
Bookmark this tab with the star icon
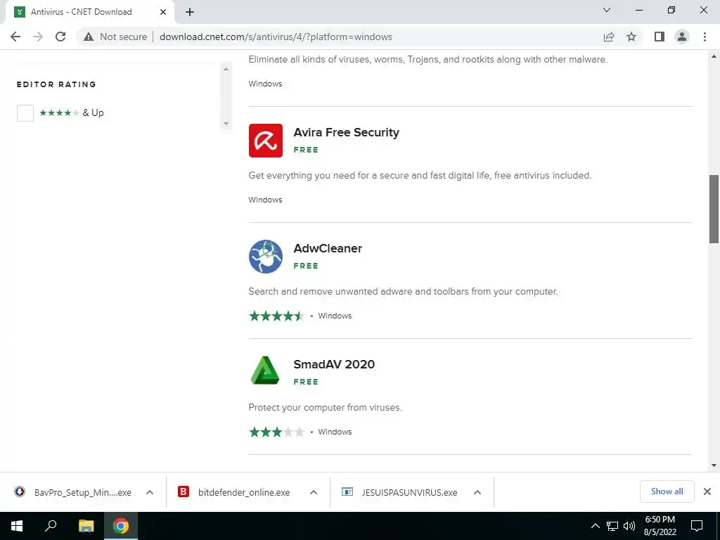[631, 37]
